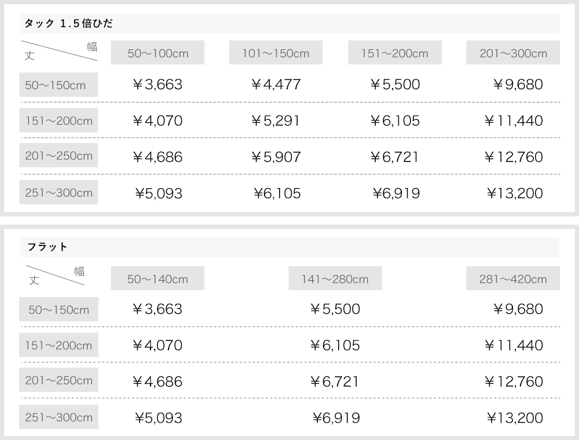Select the 201～300cm width column header
This screenshot has height=440, width=579.
513,53
